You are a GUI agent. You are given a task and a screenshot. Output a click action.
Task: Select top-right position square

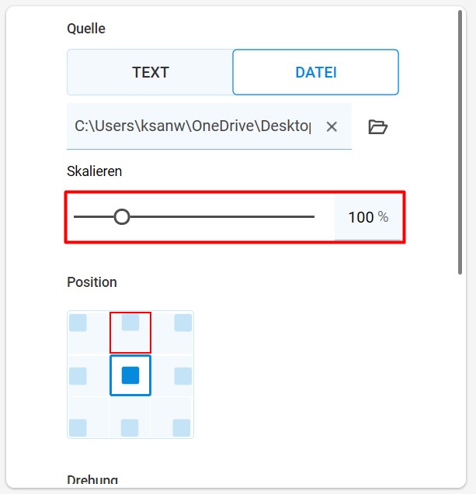[x=183, y=323]
